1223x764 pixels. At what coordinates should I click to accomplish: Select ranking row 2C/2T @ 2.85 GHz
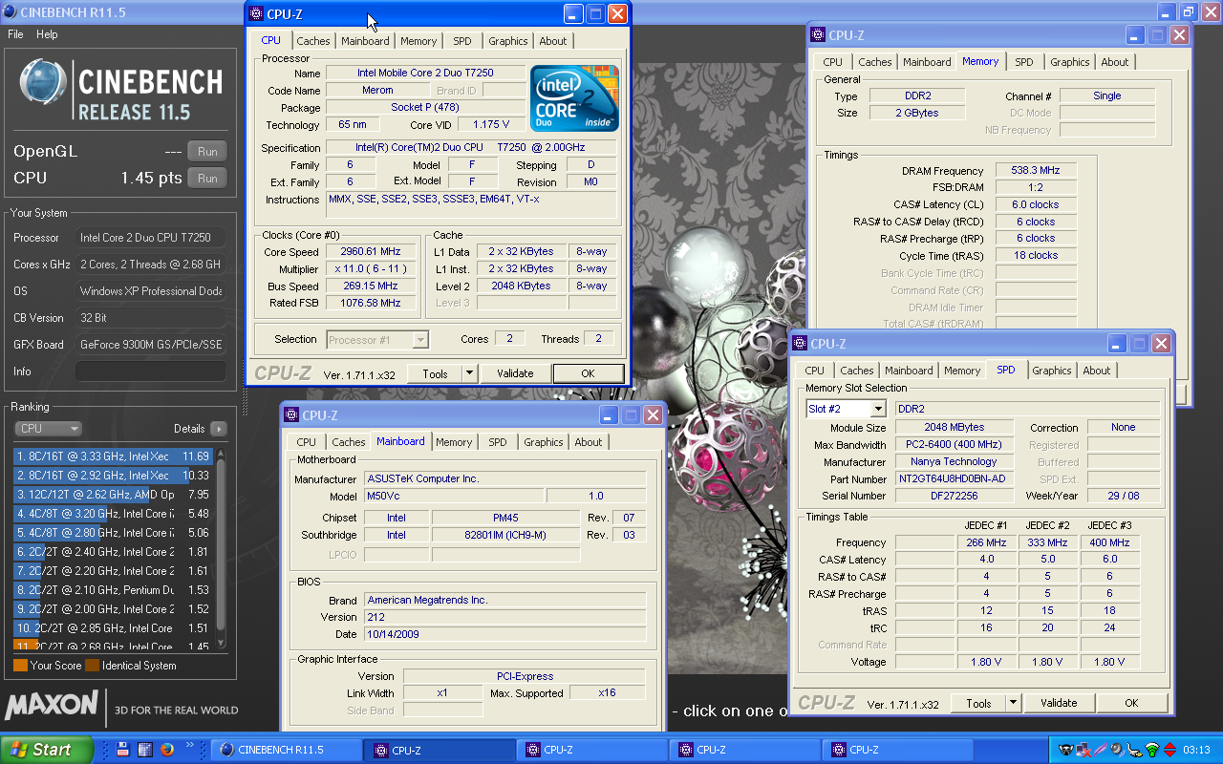click(114, 628)
